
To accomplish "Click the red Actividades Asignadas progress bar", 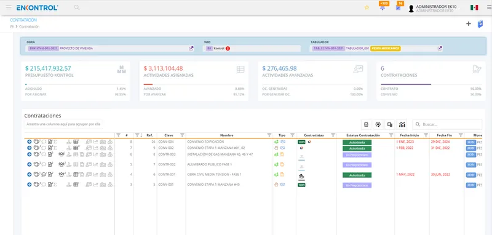I will [148, 84].
